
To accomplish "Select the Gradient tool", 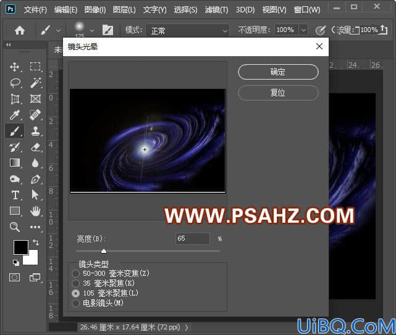I will [x=15, y=163].
